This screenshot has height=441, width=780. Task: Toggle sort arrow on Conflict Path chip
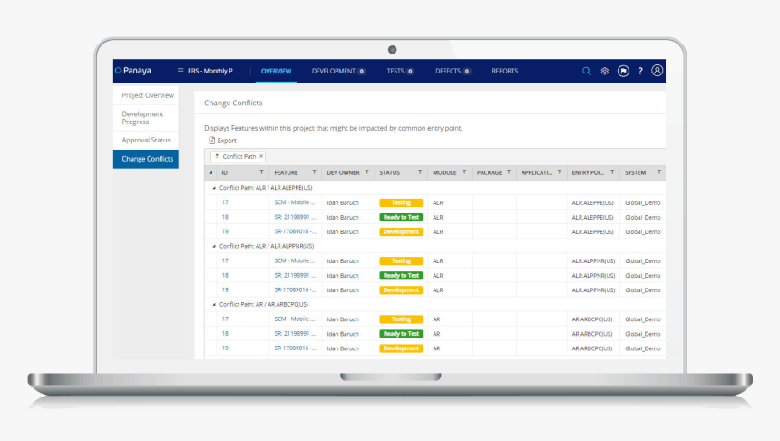click(x=217, y=156)
